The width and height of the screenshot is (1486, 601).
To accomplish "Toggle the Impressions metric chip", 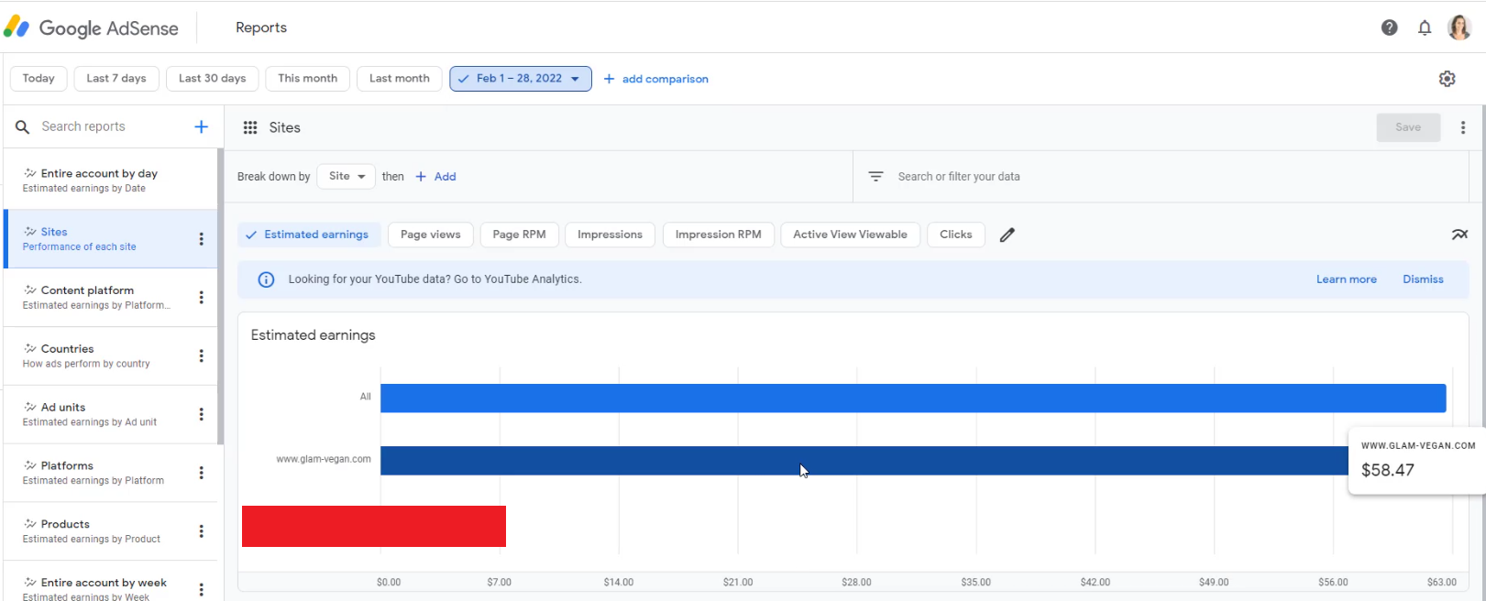I will pos(610,235).
